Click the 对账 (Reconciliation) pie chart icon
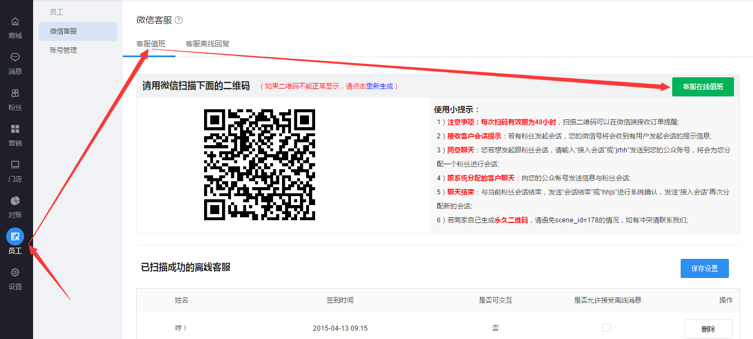Screen dimensions: 753x339 coord(15,201)
